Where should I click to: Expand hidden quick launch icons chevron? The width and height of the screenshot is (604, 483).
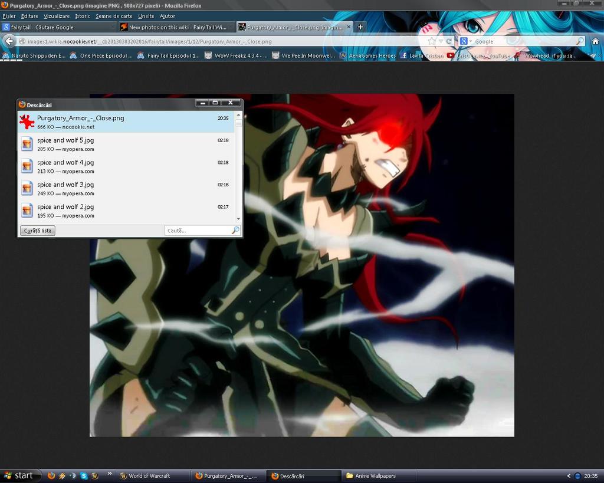pos(109,474)
